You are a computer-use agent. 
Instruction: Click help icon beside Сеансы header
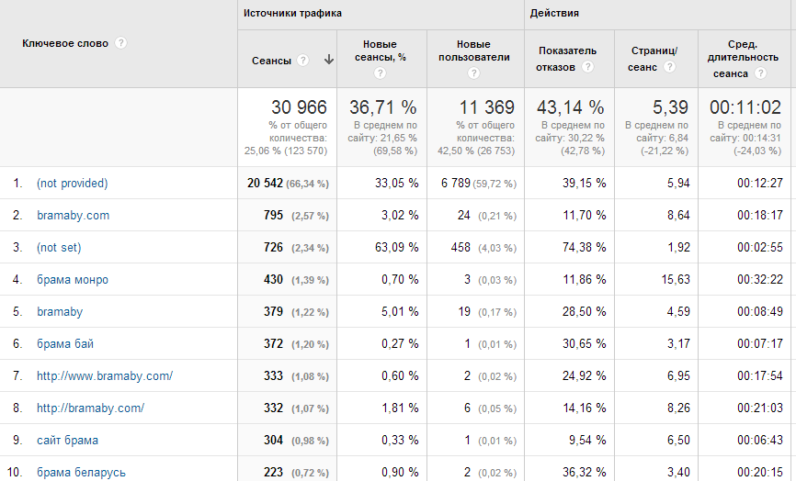click(304, 61)
